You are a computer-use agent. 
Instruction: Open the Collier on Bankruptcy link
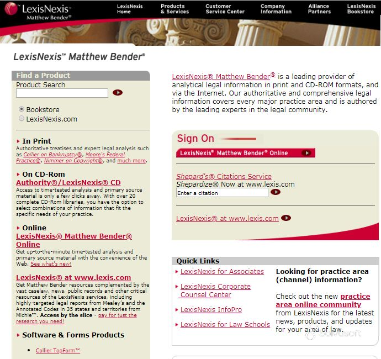click(52, 155)
